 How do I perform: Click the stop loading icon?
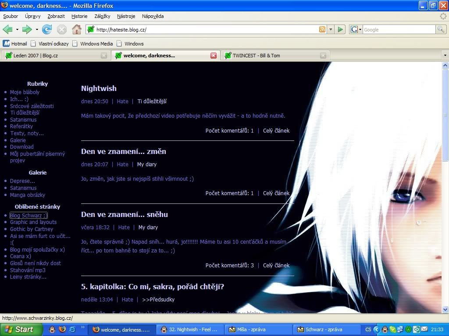61,29
